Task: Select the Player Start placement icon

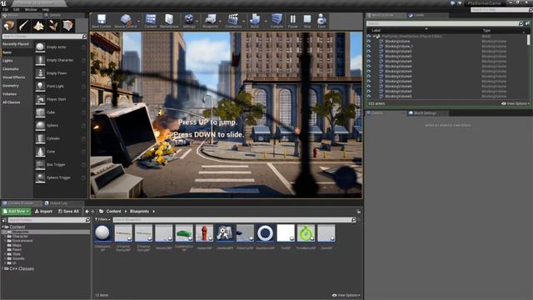Action: [x=40, y=99]
